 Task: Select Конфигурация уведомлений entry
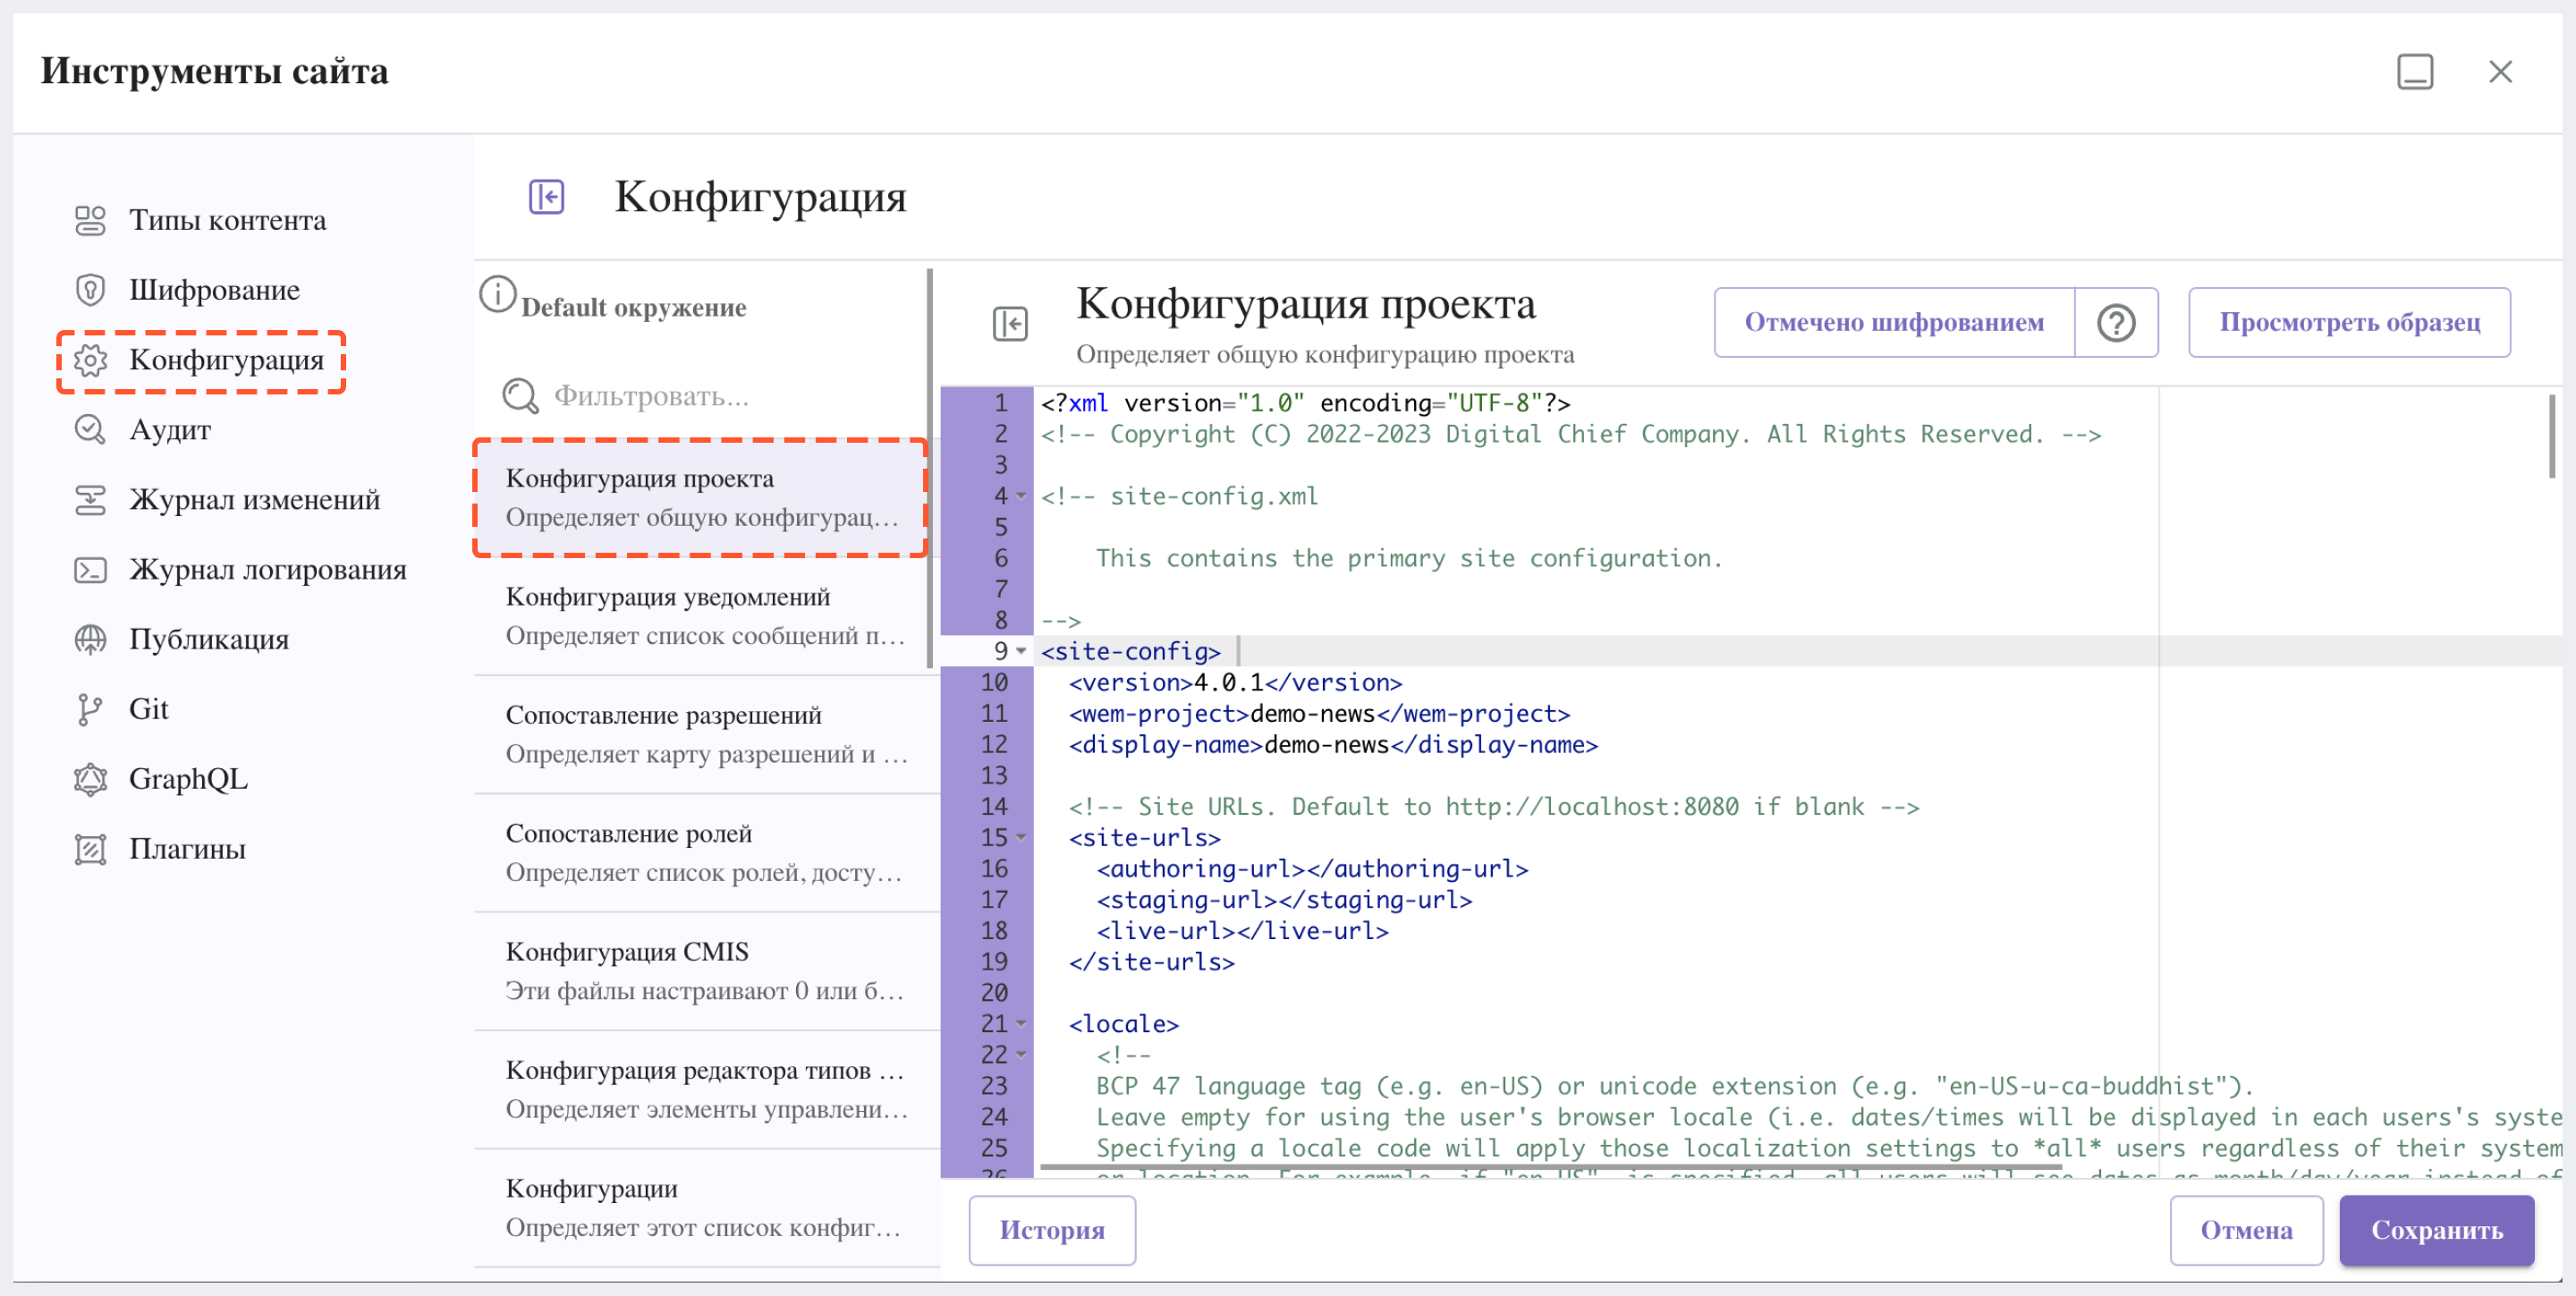click(x=701, y=616)
